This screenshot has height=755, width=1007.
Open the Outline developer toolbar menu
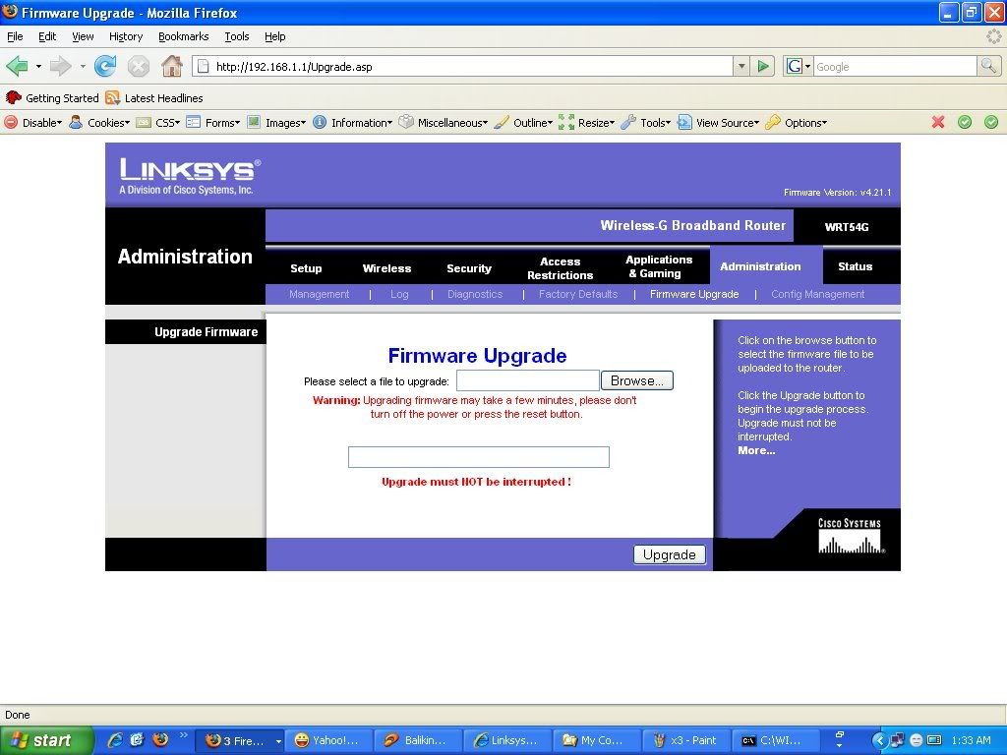click(x=523, y=123)
